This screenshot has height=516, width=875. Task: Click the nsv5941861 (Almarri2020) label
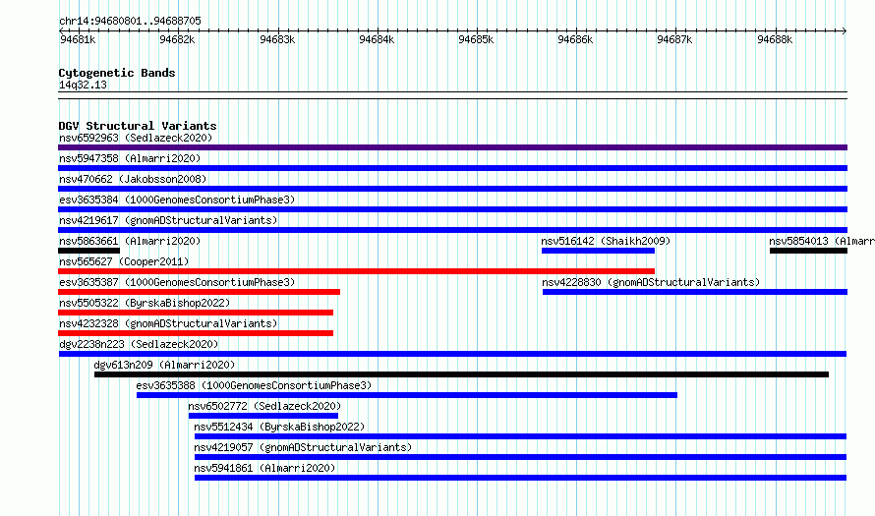tap(264, 468)
